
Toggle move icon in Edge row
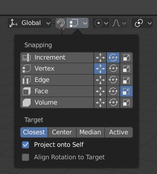100,80
